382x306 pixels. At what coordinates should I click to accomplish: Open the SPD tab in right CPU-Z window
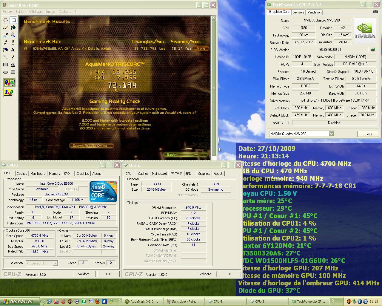click(x=188, y=174)
